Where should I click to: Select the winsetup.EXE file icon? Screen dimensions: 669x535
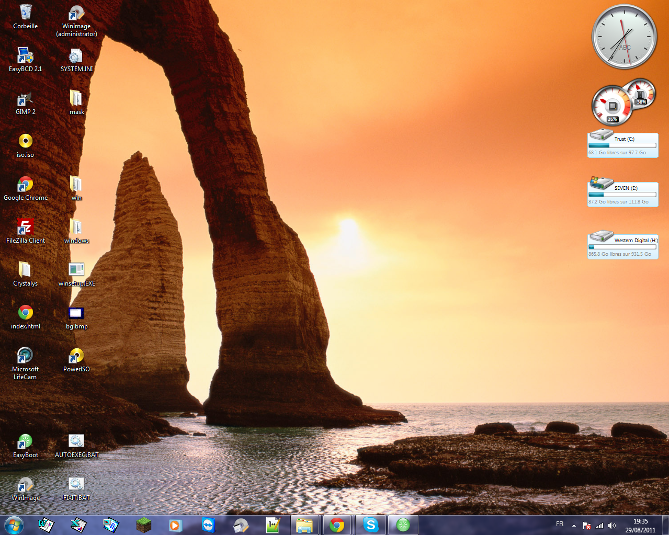coord(76,274)
